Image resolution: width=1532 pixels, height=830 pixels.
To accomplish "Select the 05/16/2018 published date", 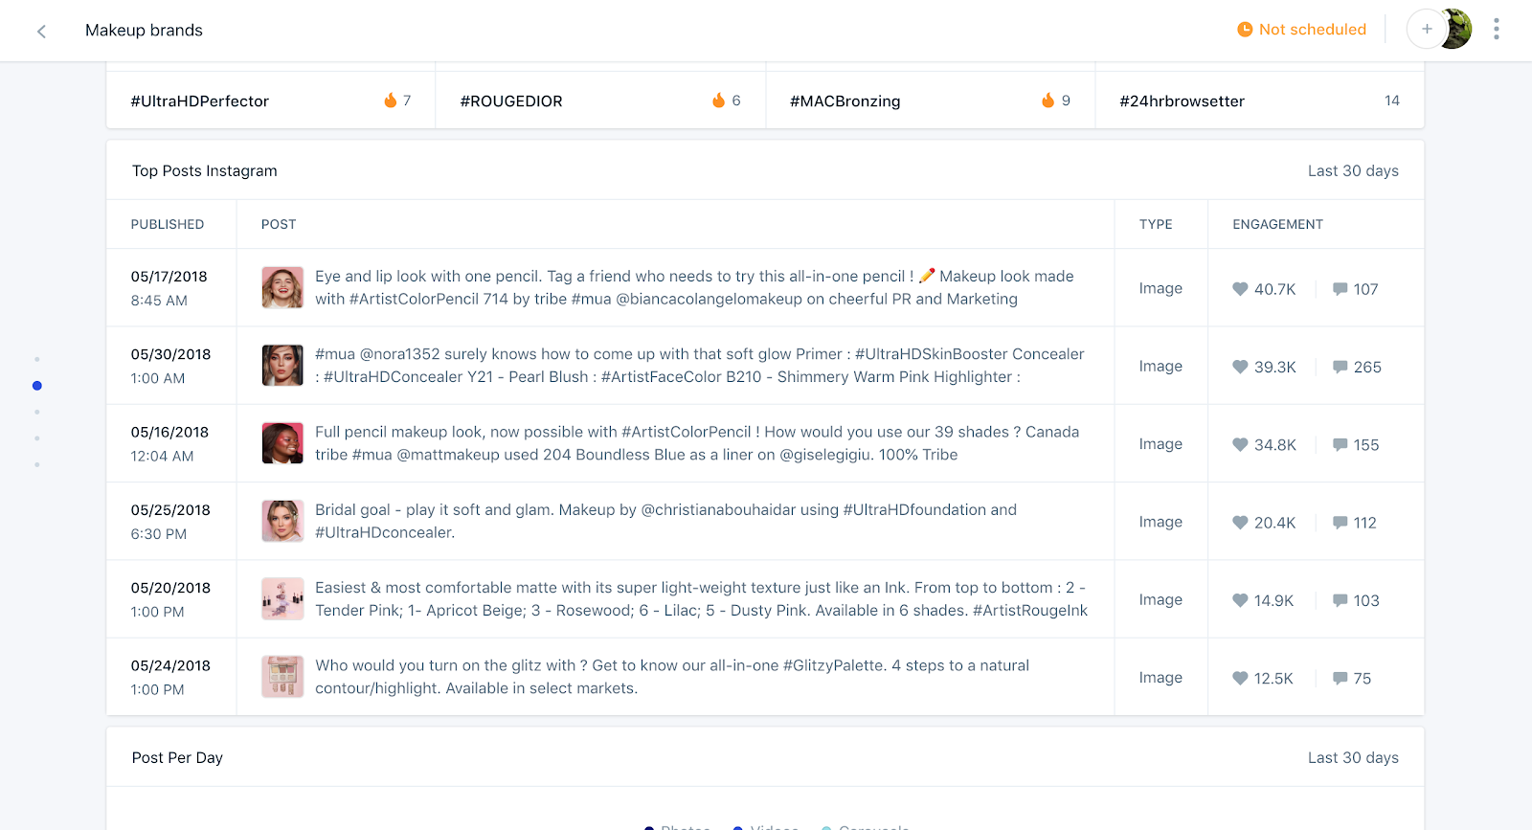I will click(169, 433).
